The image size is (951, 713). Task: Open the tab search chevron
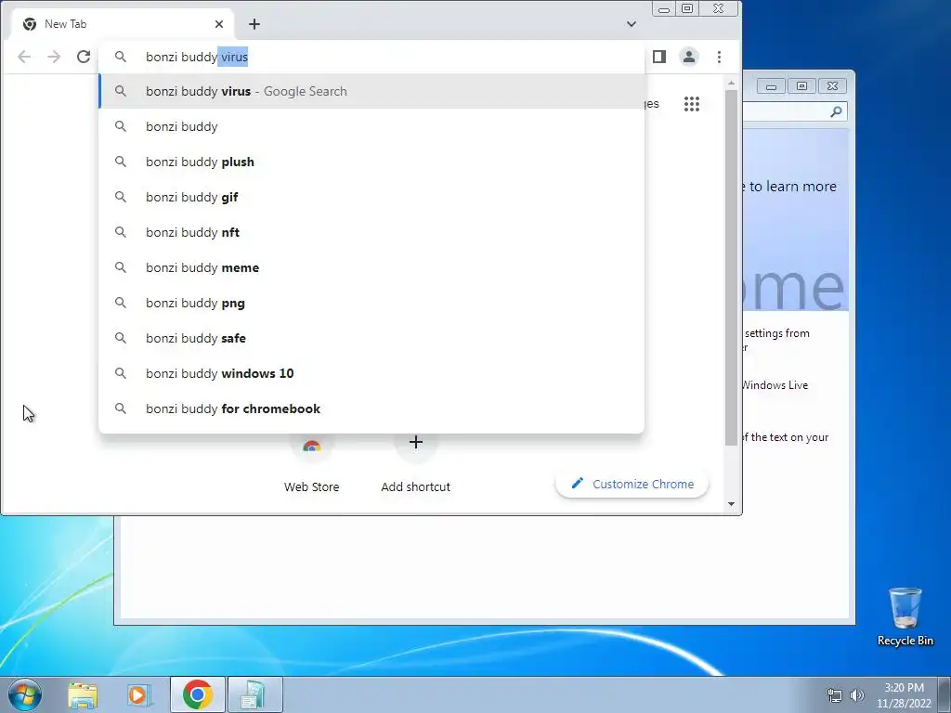tap(632, 24)
